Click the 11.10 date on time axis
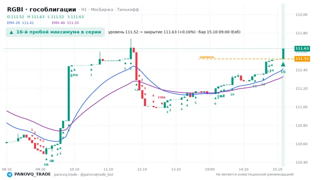Screen dimensions: 321x180 pos(108,169)
